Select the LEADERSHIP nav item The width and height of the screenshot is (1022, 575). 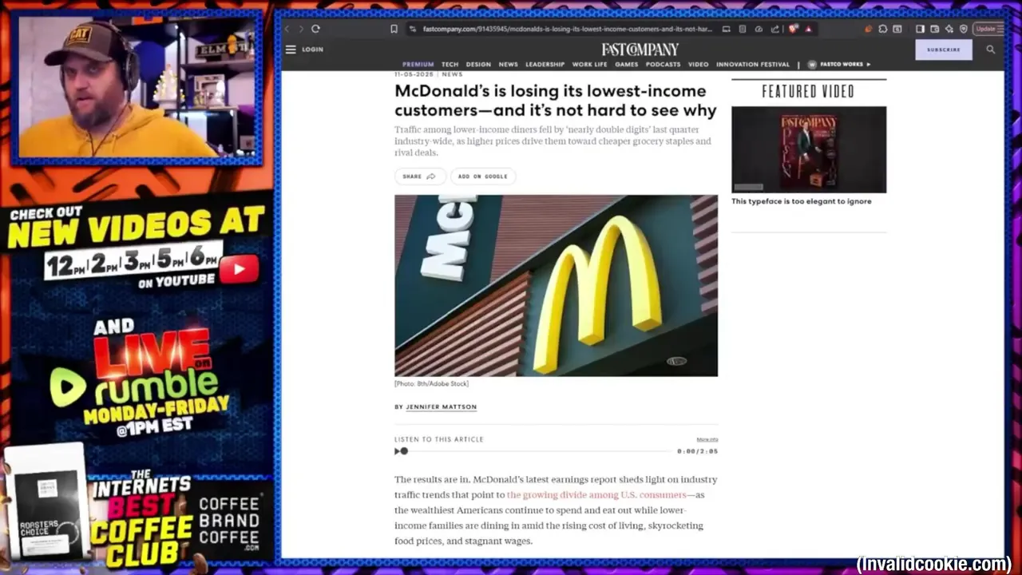point(545,65)
